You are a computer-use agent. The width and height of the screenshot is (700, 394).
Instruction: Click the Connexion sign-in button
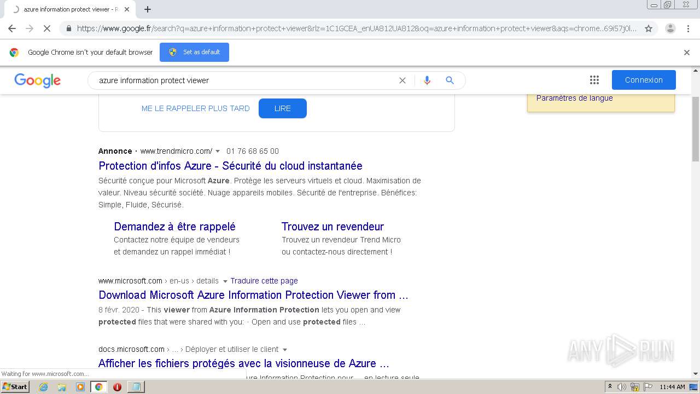coord(644,80)
